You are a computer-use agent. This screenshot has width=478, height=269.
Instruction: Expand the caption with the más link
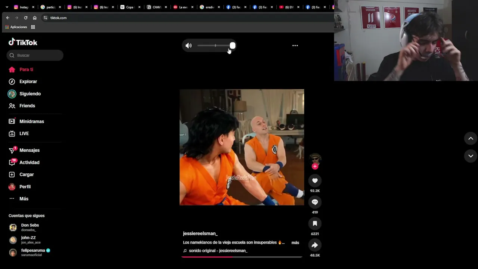(x=295, y=242)
